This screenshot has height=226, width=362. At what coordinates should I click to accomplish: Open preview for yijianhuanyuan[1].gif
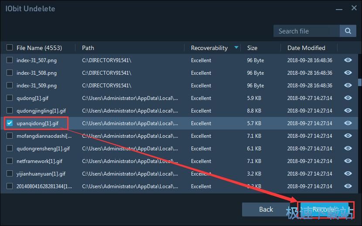click(x=348, y=174)
